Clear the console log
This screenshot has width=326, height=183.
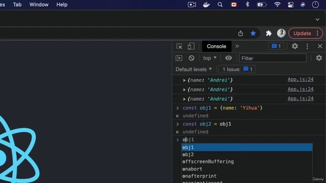pyautogui.click(x=192, y=58)
